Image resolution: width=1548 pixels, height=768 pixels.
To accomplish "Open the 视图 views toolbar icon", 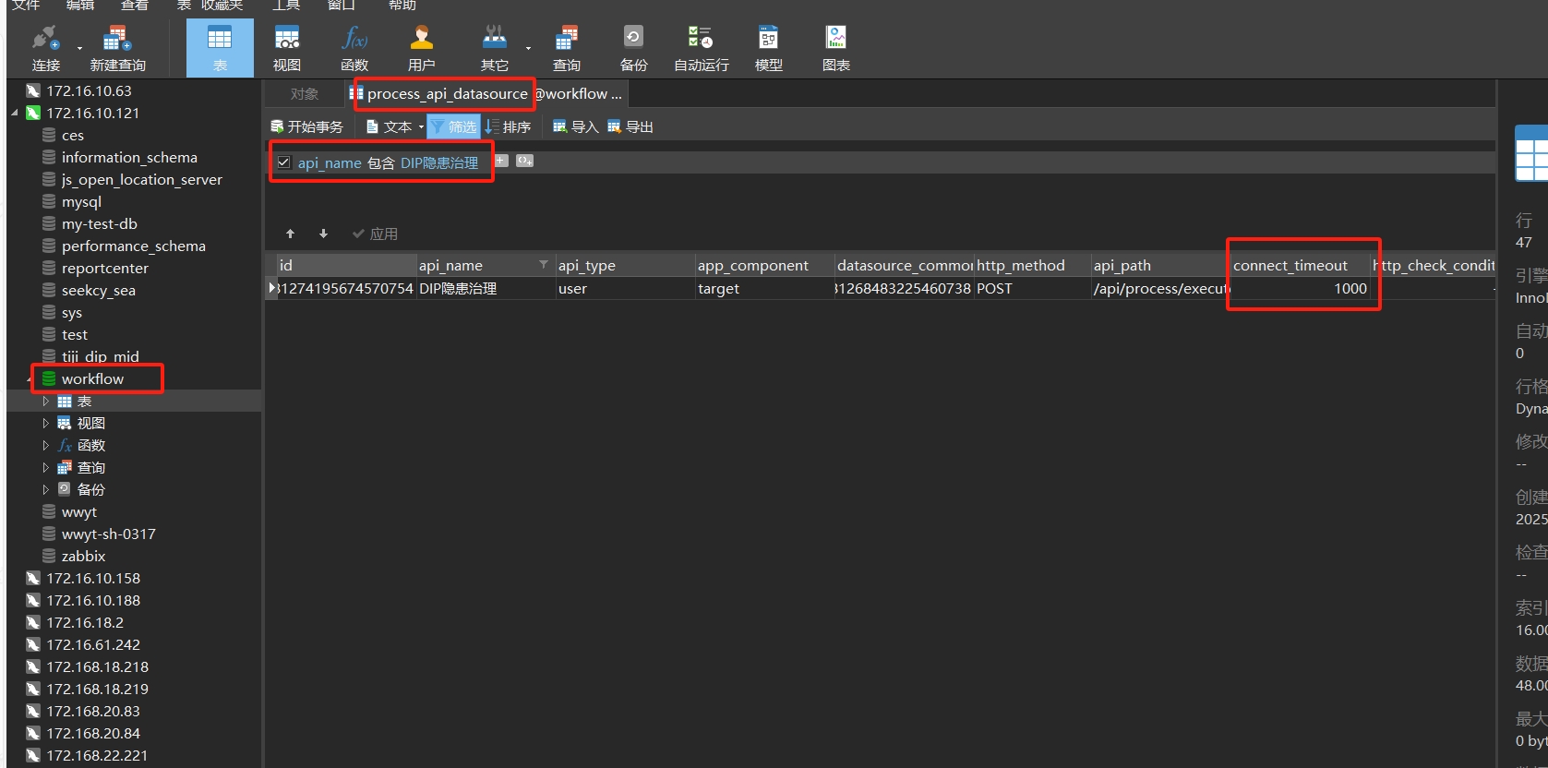I will (x=287, y=48).
